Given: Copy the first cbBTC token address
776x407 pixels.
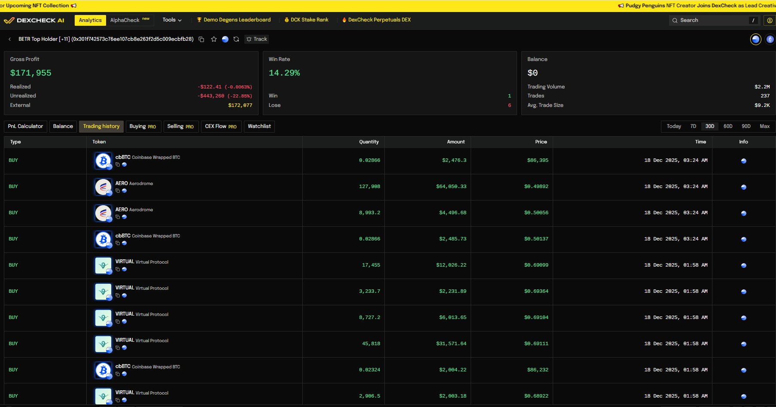Looking at the screenshot, I should (x=118, y=164).
